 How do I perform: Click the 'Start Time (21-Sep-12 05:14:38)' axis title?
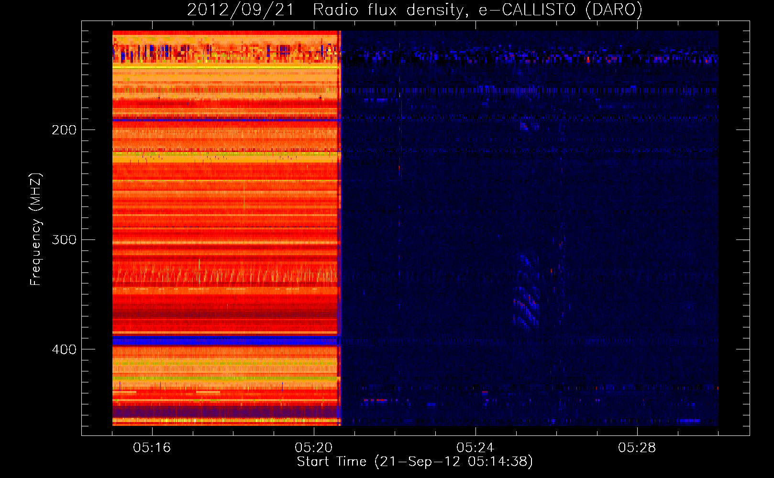[x=415, y=462]
